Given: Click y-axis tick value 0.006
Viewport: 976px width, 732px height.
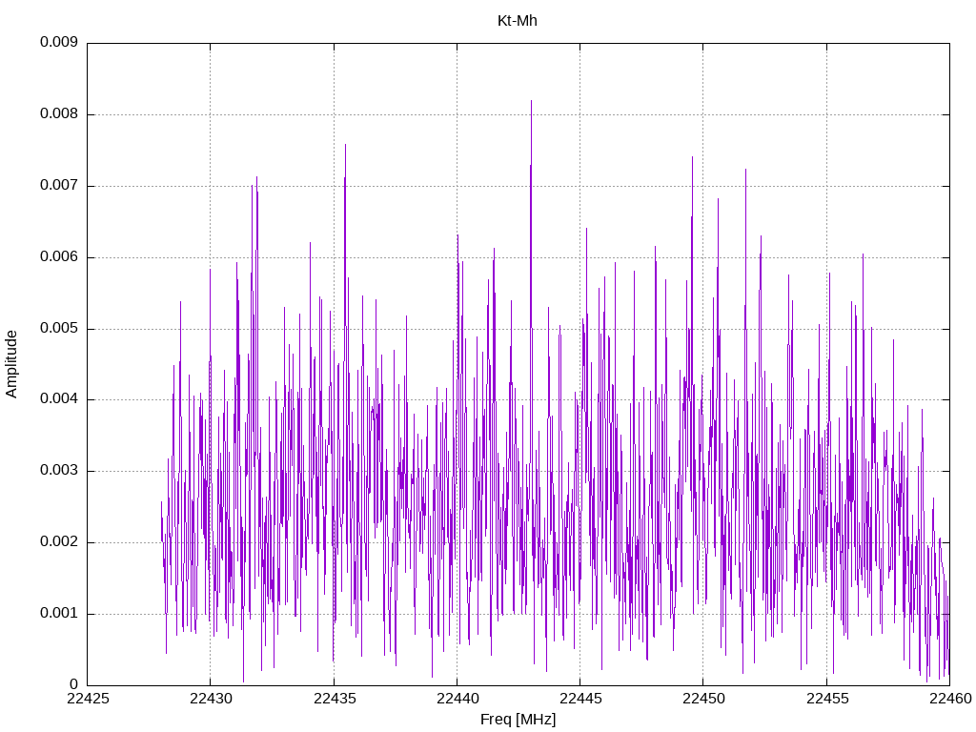Looking at the screenshot, I should pyautogui.click(x=59, y=257).
